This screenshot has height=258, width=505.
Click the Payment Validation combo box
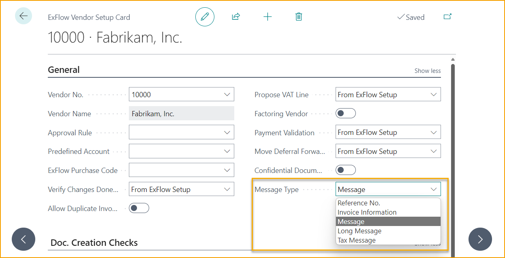388,132
